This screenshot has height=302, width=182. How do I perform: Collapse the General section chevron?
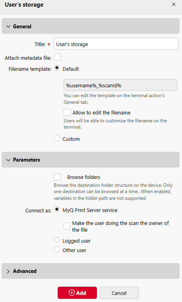coord(8,26)
